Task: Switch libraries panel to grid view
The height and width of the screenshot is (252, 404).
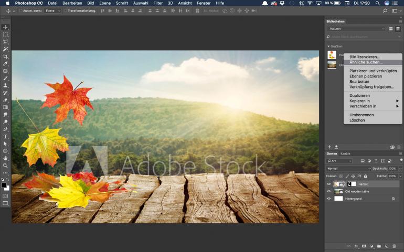Action: click(x=391, y=29)
